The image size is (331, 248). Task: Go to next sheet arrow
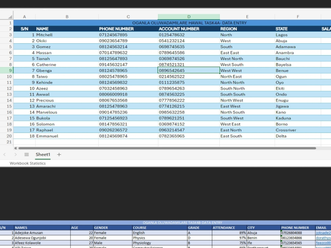pos(16,154)
